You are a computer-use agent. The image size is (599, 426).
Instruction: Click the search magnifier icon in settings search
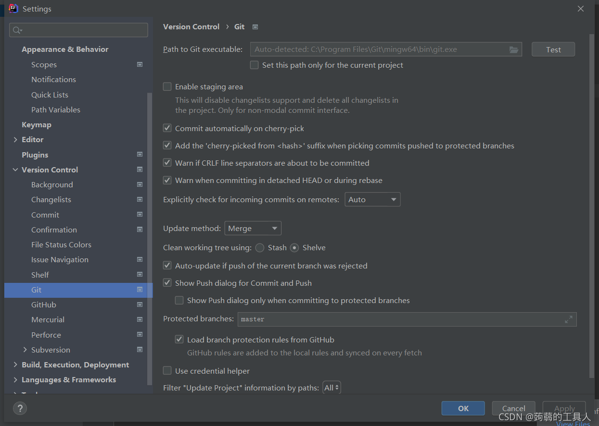pyautogui.click(x=17, y=30)
